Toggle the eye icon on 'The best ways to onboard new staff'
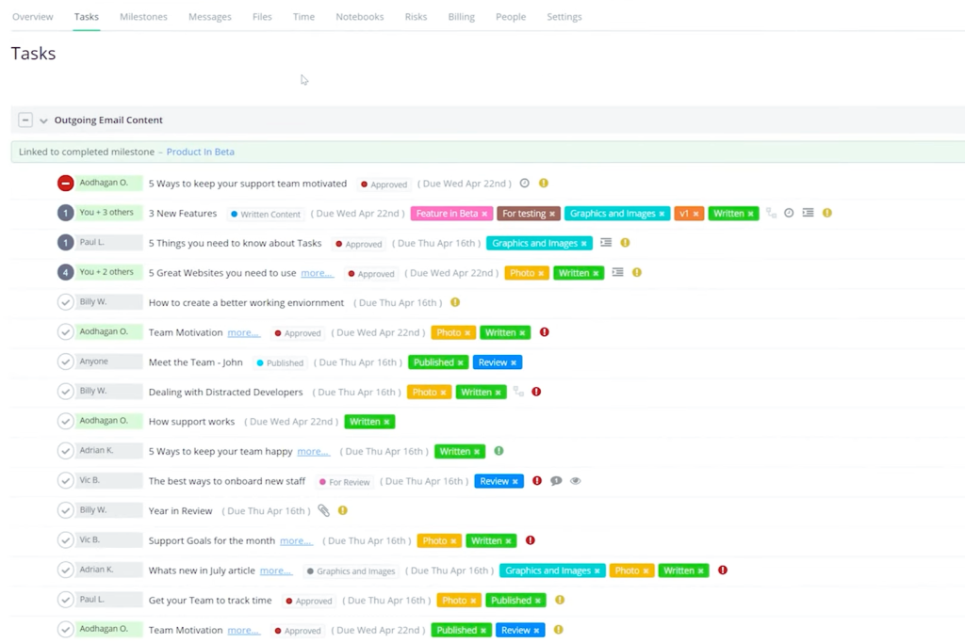The height and width of the screenshot is (643, 965). (x=575, y=481)
